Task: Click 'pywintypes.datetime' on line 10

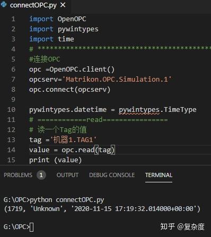Action: 68,110
